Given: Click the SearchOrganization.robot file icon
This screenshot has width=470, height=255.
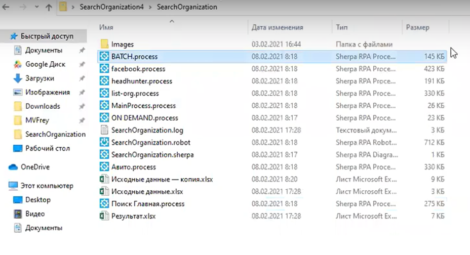Looking at the screenshot, I should tap(104, 143).
